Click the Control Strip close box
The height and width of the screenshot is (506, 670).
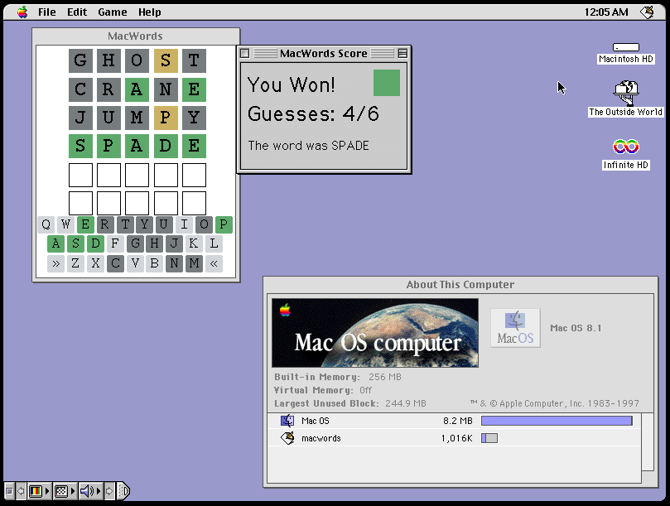(x=9, y=491)
